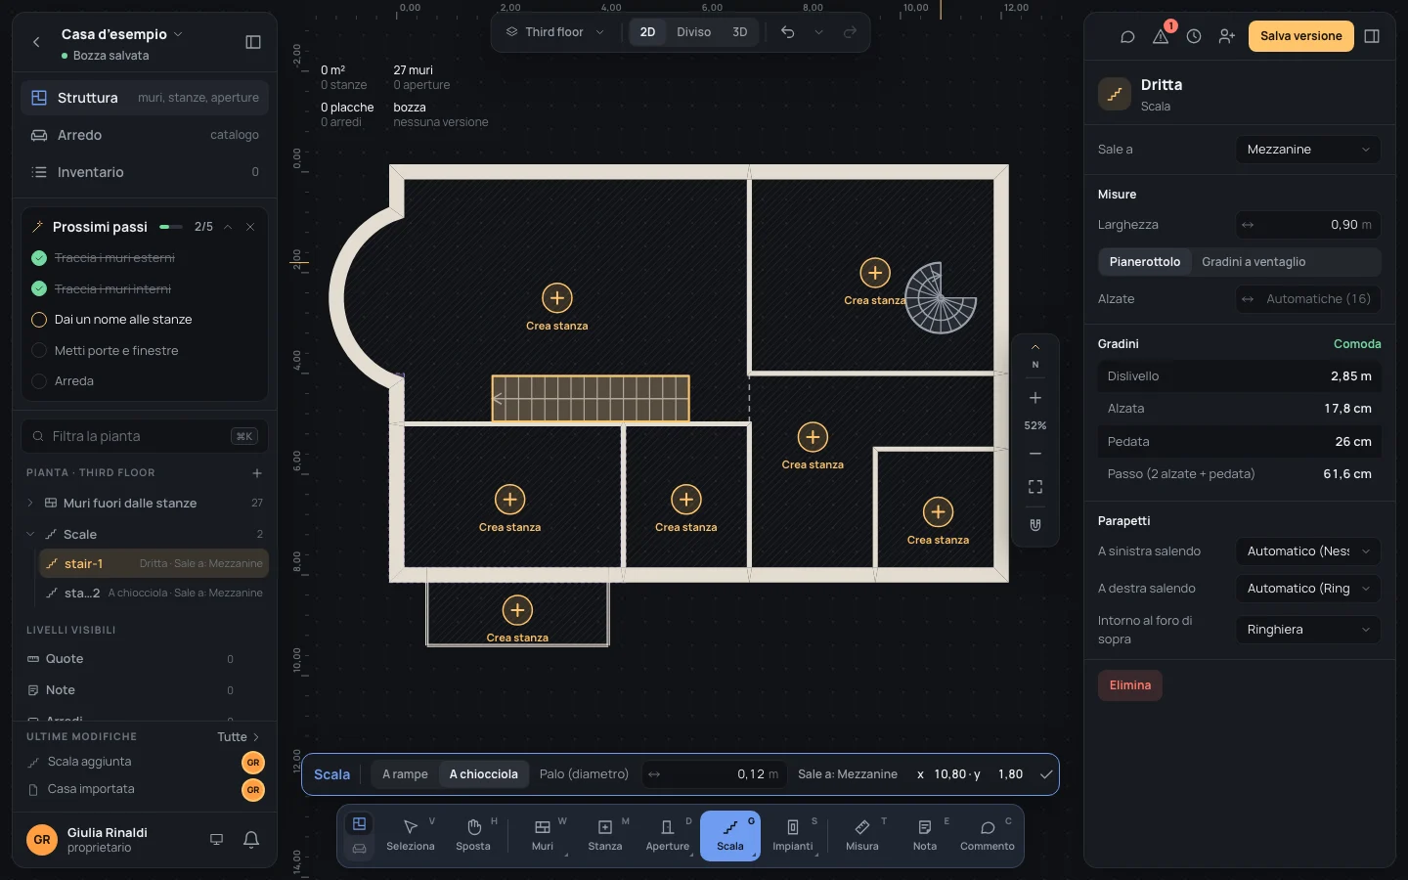
Task: Choose the Aperture tool in toolbar
Action: (668, 836)
